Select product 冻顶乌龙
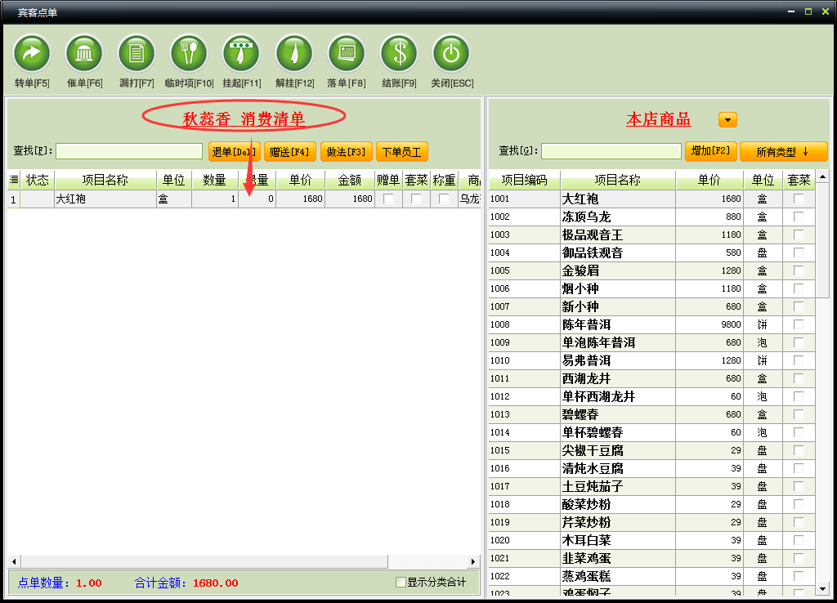 [x=651, y=217]
